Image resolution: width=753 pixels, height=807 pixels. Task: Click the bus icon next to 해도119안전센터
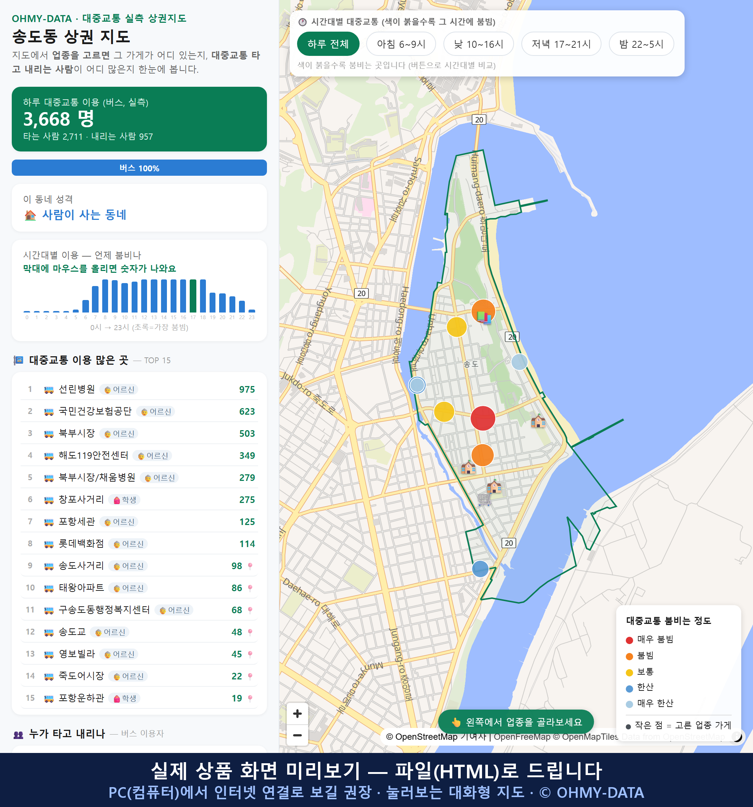tap(49, 456)
